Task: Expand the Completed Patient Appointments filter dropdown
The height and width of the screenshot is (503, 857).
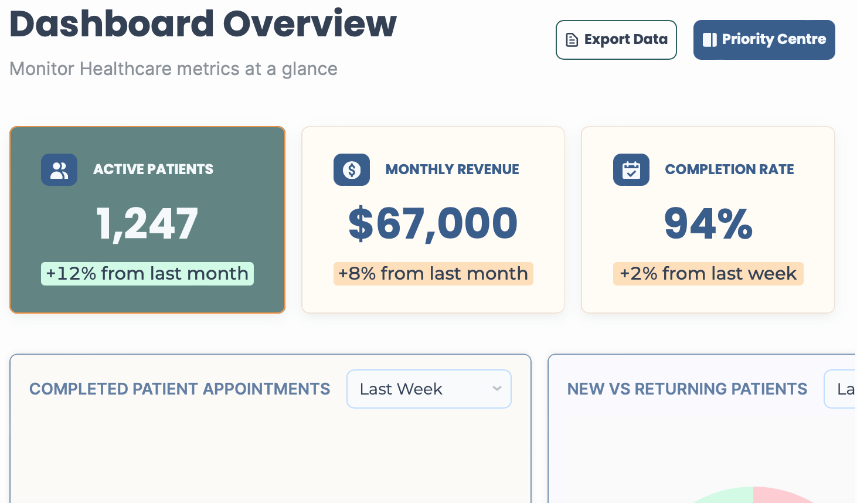Action: (428, 389)
